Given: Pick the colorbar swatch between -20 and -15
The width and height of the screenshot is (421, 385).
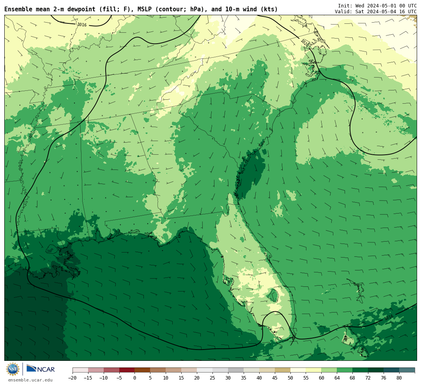Looking at the screenshot, I should [x=80, y=370].
